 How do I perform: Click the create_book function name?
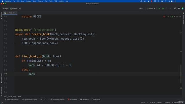(x=40, y=34)
